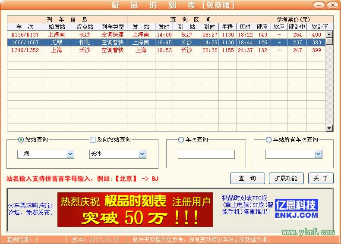Image resolution: width=341 pixels, height=244 pixels.
Task: Open the 上海 departure station dropdown arrow
Action: click(x=70, y=154)
